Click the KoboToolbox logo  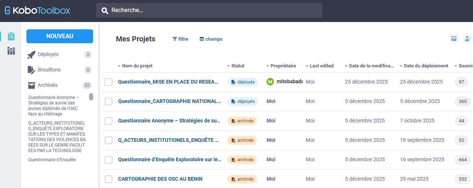pos(37,10)
